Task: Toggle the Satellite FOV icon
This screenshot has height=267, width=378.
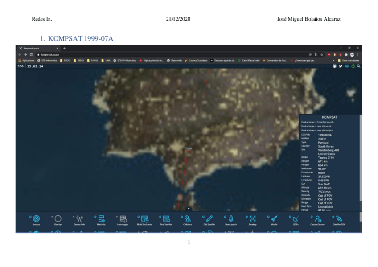Action: pyautogui.click(x=339, y=218)
